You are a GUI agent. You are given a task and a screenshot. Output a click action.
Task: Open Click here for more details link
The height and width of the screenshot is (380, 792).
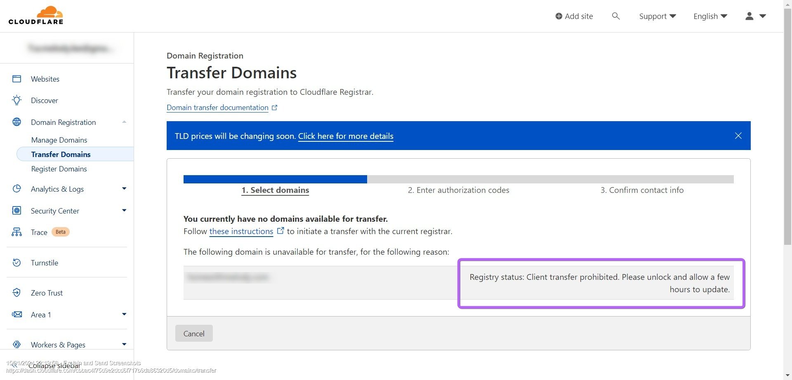[x=346, y=136]
